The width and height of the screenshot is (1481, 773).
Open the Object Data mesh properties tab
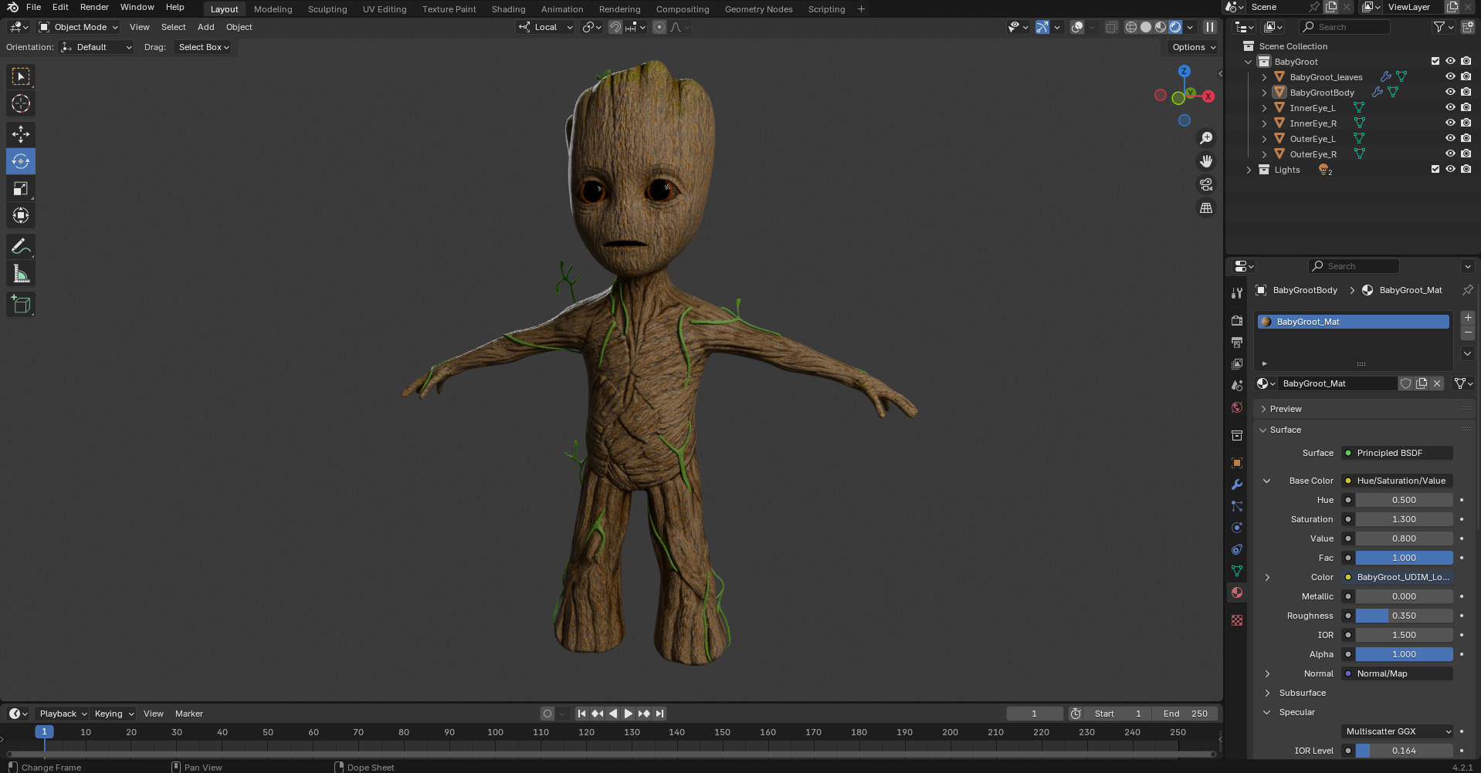click(x=1237, y=571)
